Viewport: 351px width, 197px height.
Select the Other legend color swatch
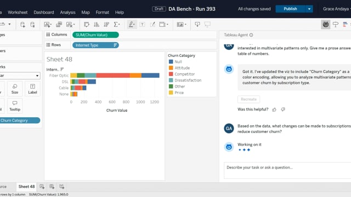click(171, 86)
